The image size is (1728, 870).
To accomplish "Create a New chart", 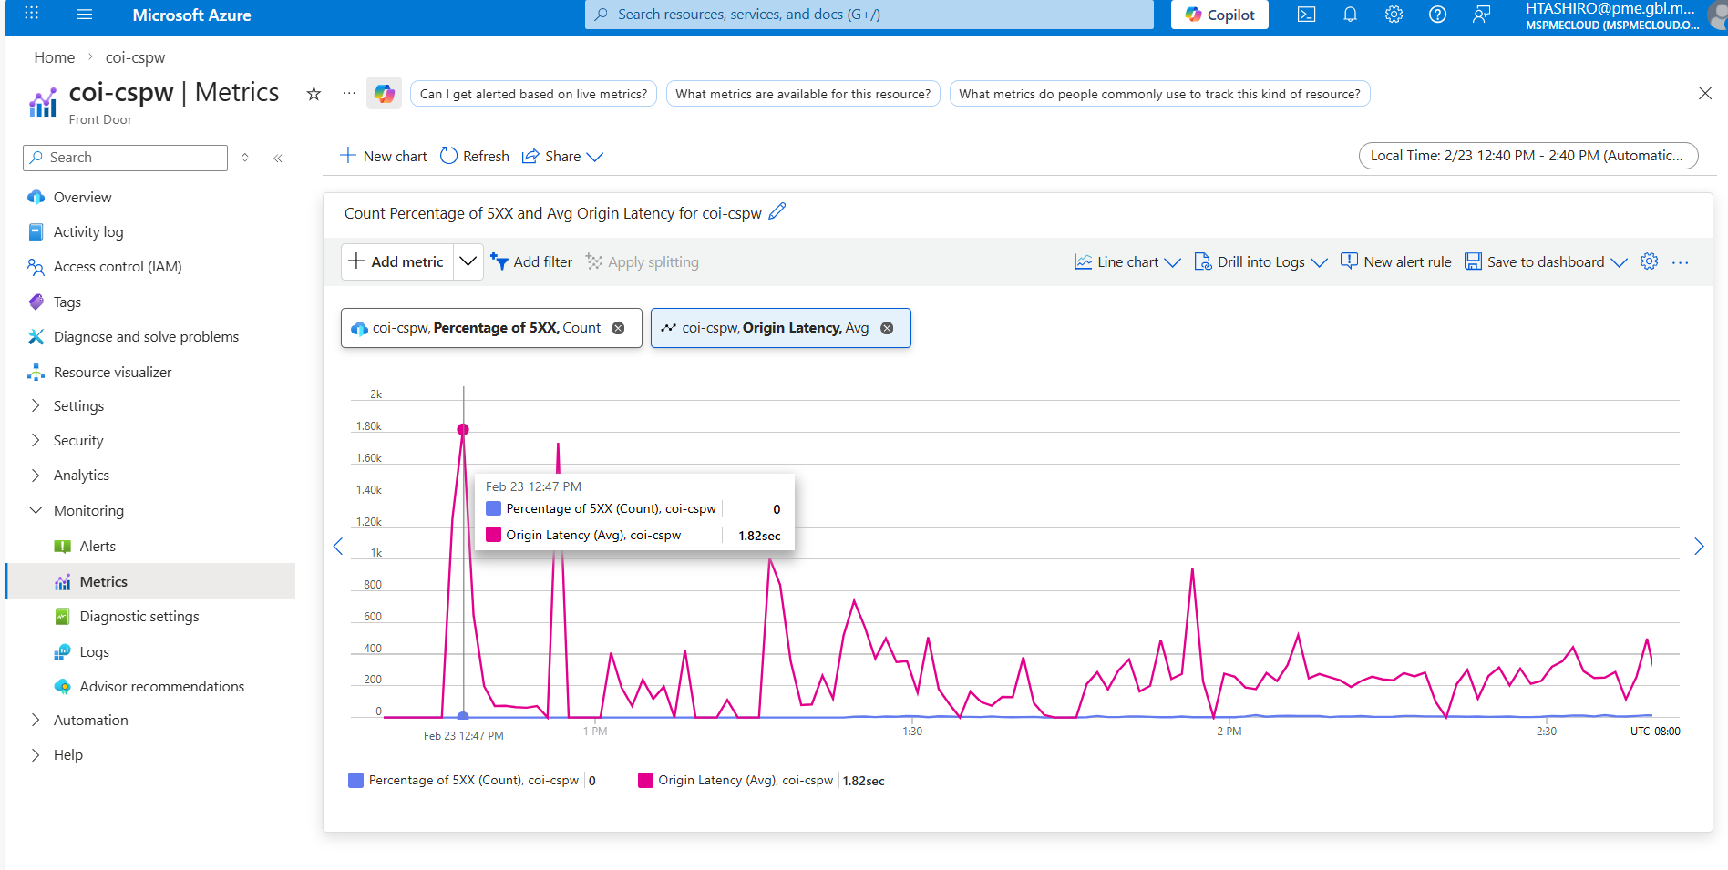I will tap(384, 156).
